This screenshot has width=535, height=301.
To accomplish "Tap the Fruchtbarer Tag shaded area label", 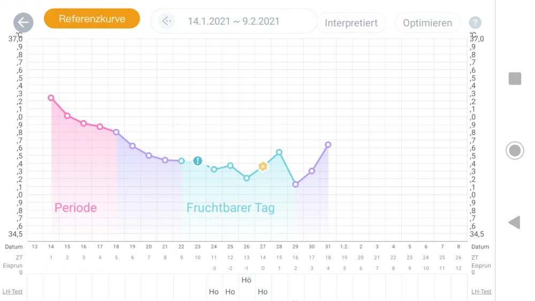I will point(230,208).
